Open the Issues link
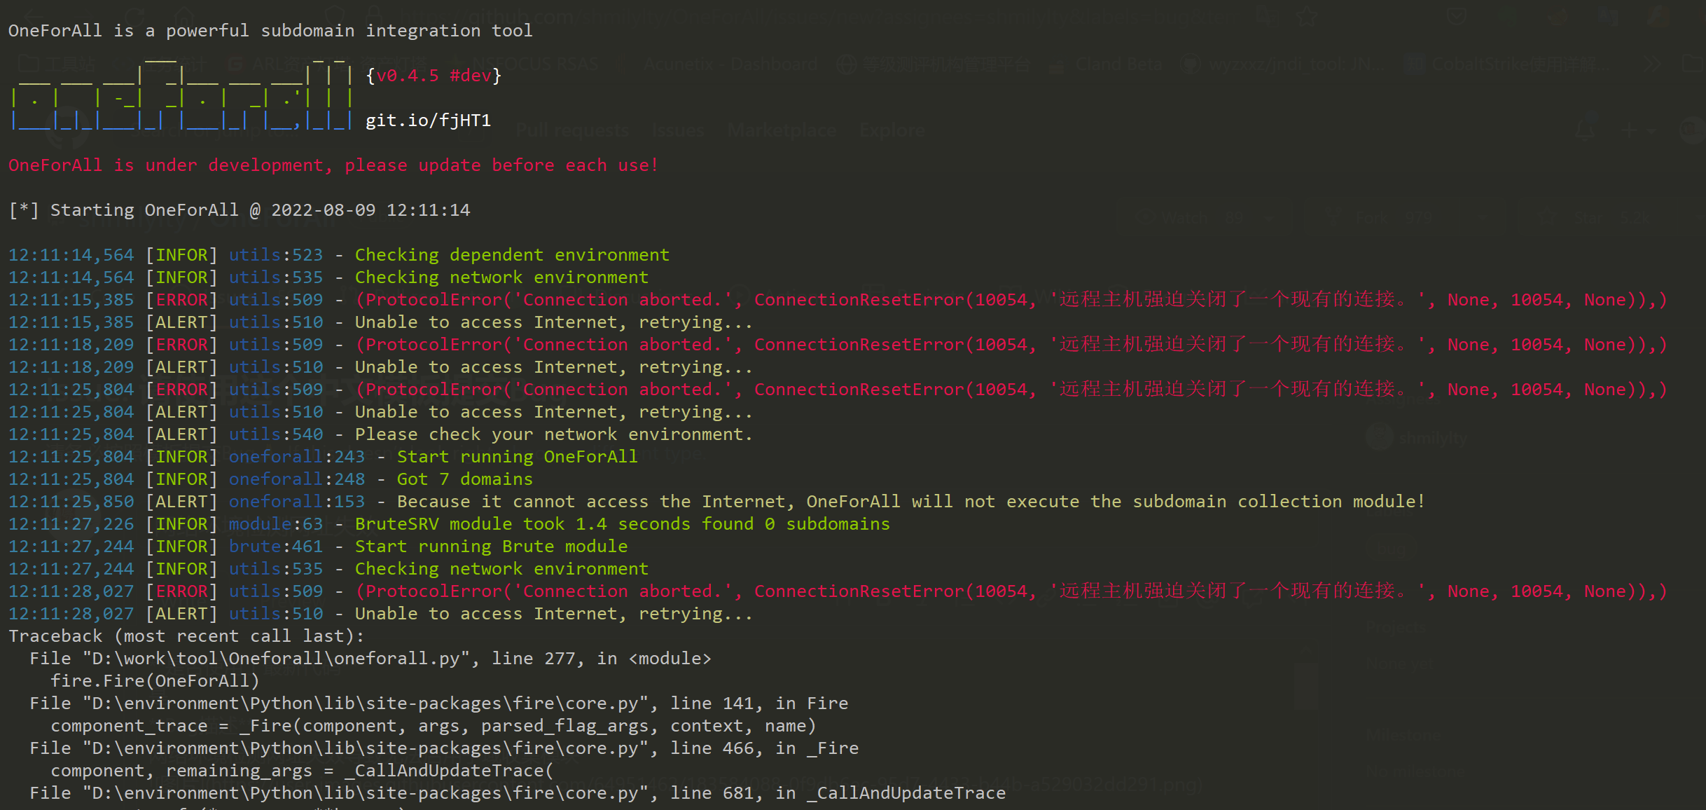 click(677, 130)
